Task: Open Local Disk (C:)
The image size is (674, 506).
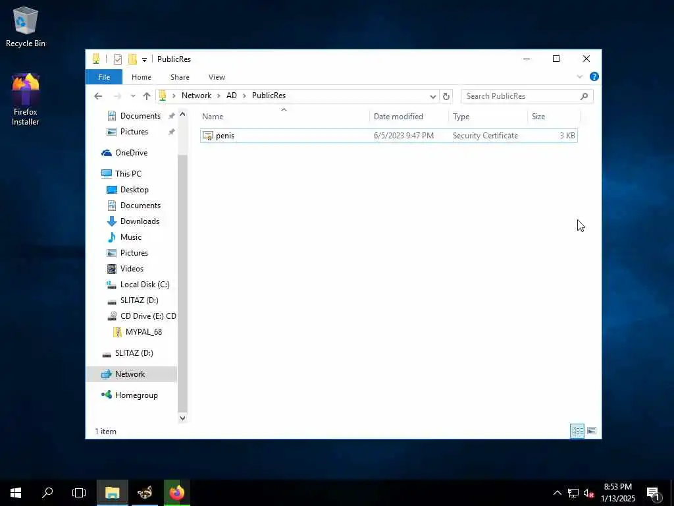Action: [144, 285]
